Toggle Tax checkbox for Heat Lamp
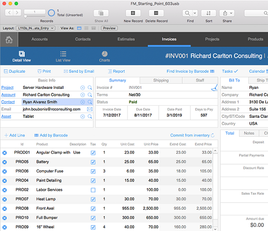Image resolution: width=268 pixels, height=231 pixels. 93,199
